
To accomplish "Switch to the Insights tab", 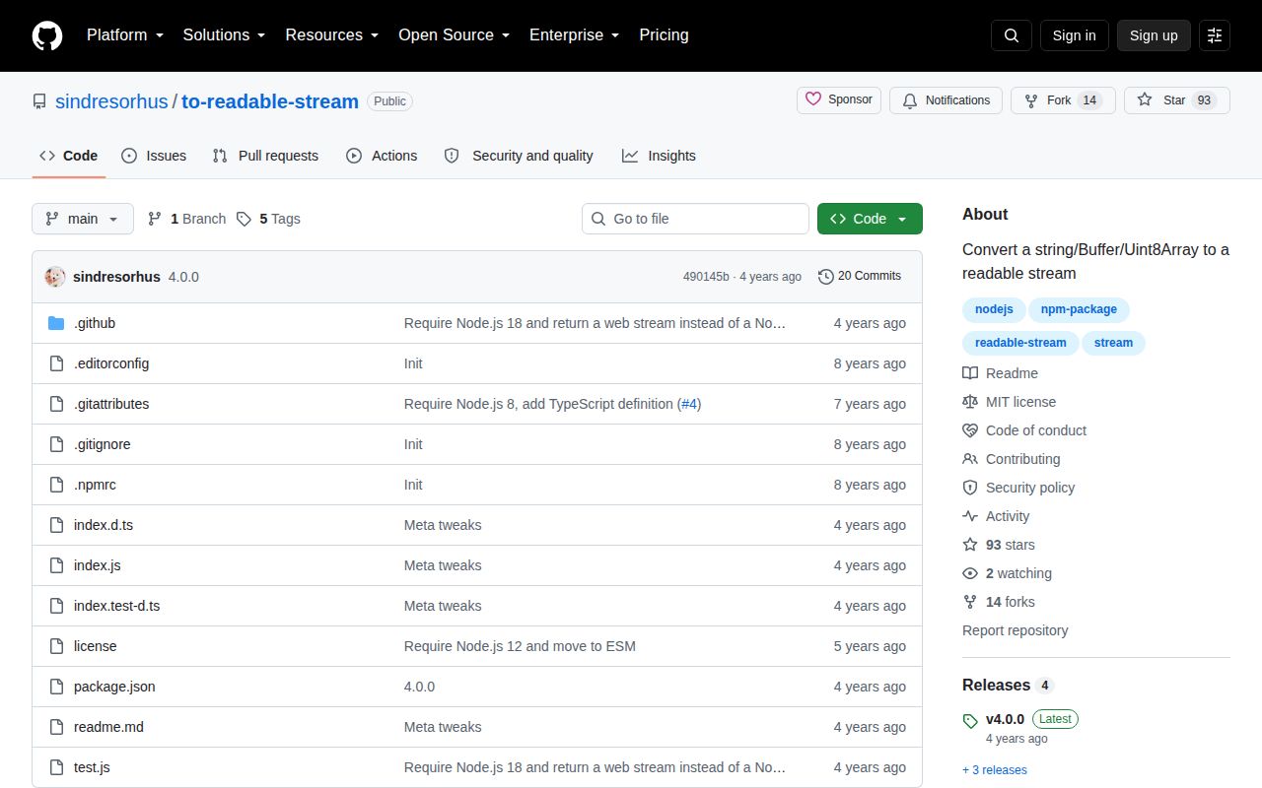I will (x=659, y=156).
